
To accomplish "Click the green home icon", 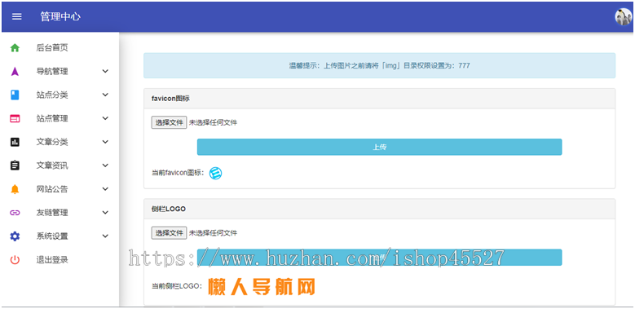I will coord(15,48).
